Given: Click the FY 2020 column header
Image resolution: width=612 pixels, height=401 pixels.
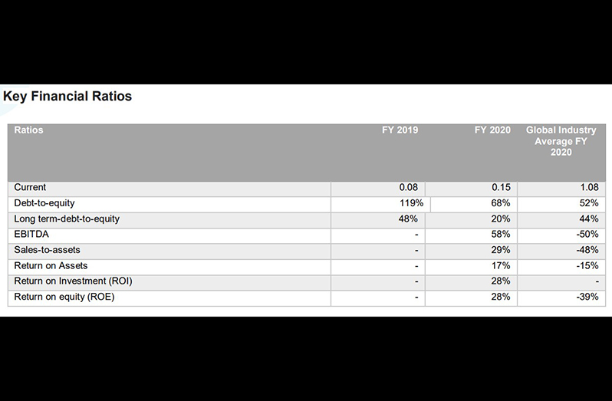Looking at the screenshot, I should (492, 130).
